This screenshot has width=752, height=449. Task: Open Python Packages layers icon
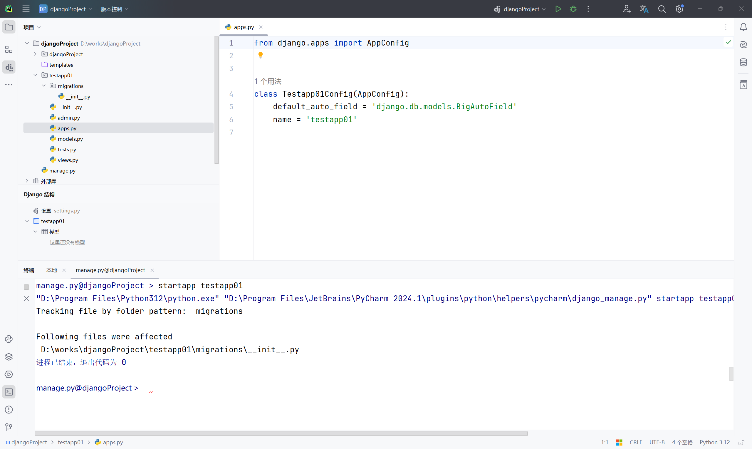point(9,357)
